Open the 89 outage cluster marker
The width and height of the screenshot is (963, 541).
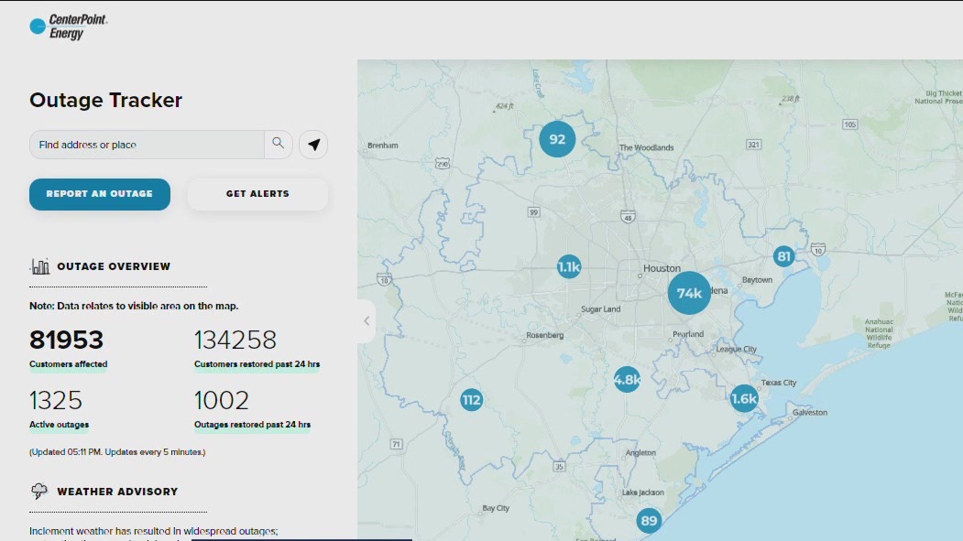pyautogui.click(x=649, y=521)
